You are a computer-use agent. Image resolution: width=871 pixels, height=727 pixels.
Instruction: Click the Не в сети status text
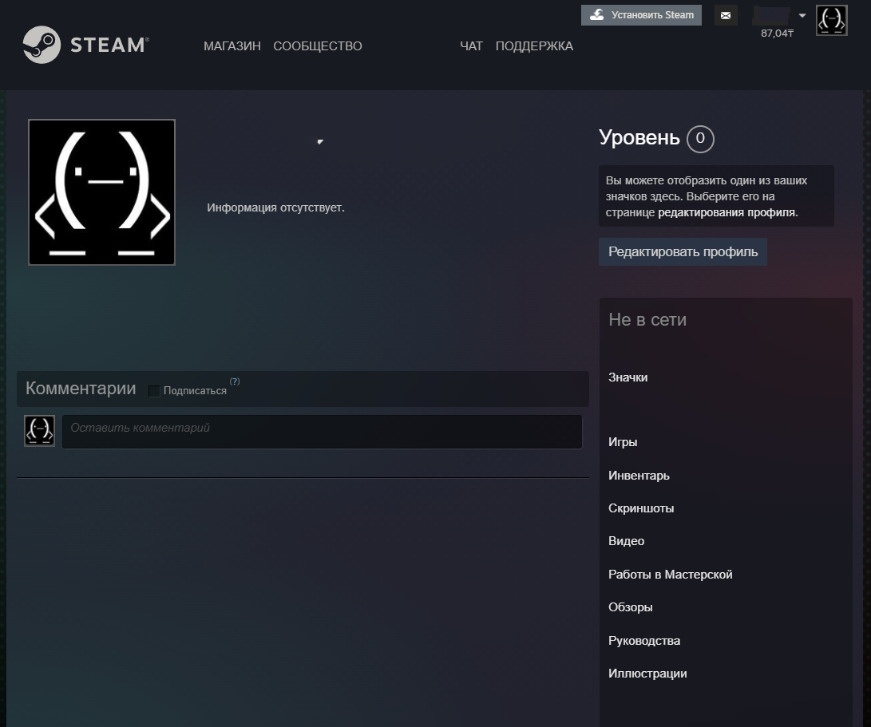[x=647, y=320]
